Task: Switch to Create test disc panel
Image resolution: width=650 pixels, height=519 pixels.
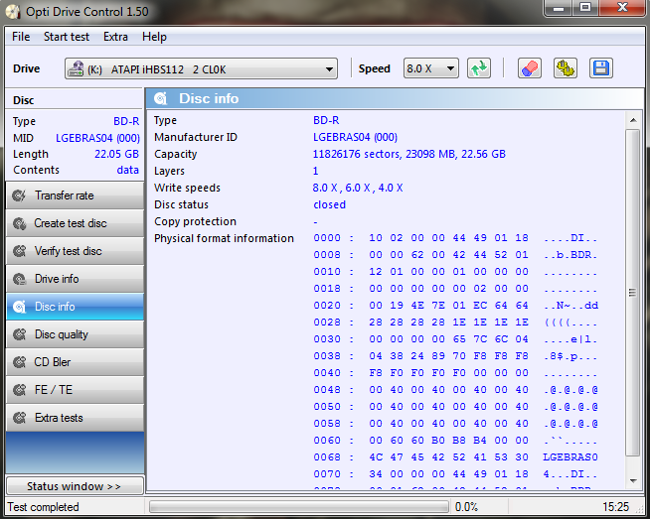Action: (75, 223)
